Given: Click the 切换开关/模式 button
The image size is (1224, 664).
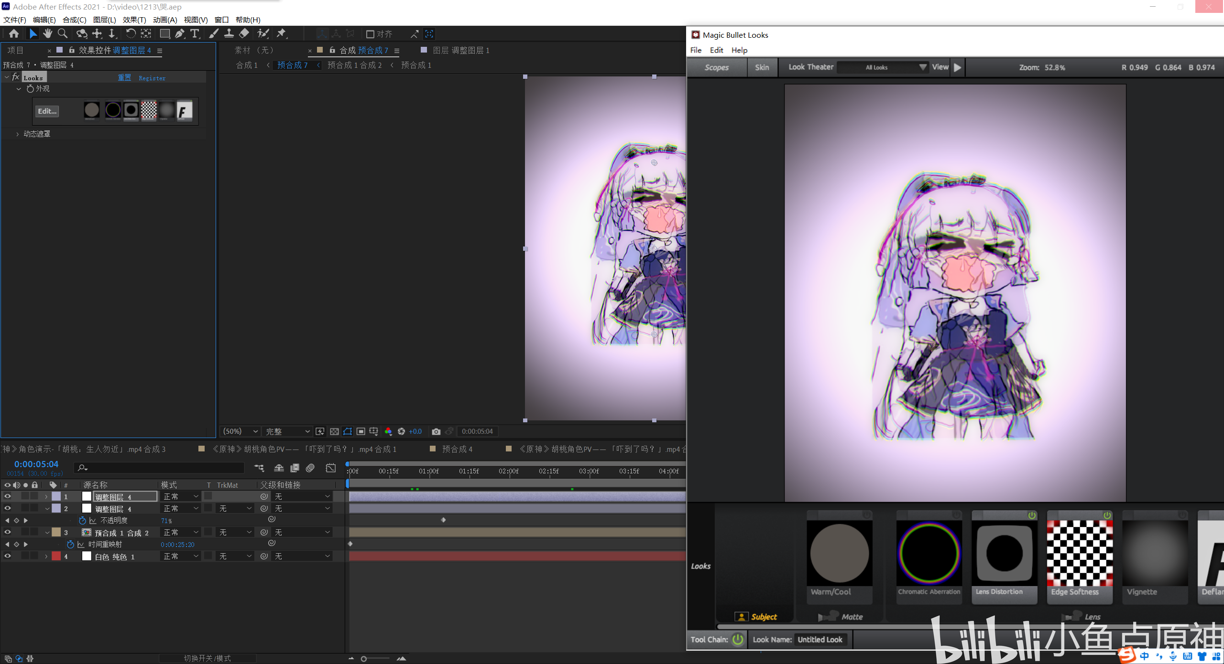Looking at the screenshot, I should point(208,658).
